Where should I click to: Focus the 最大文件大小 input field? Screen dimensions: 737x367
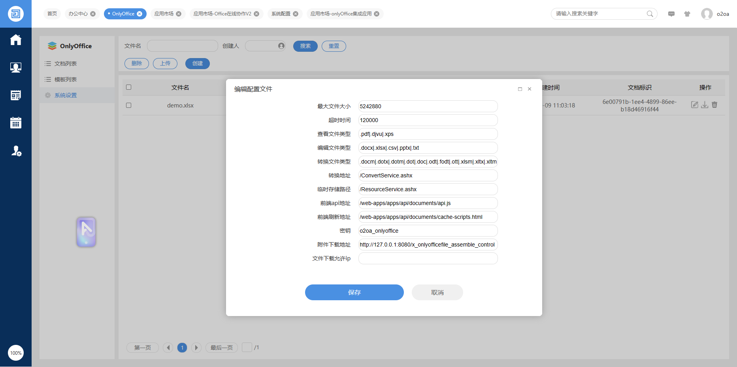tap(428, 106)
